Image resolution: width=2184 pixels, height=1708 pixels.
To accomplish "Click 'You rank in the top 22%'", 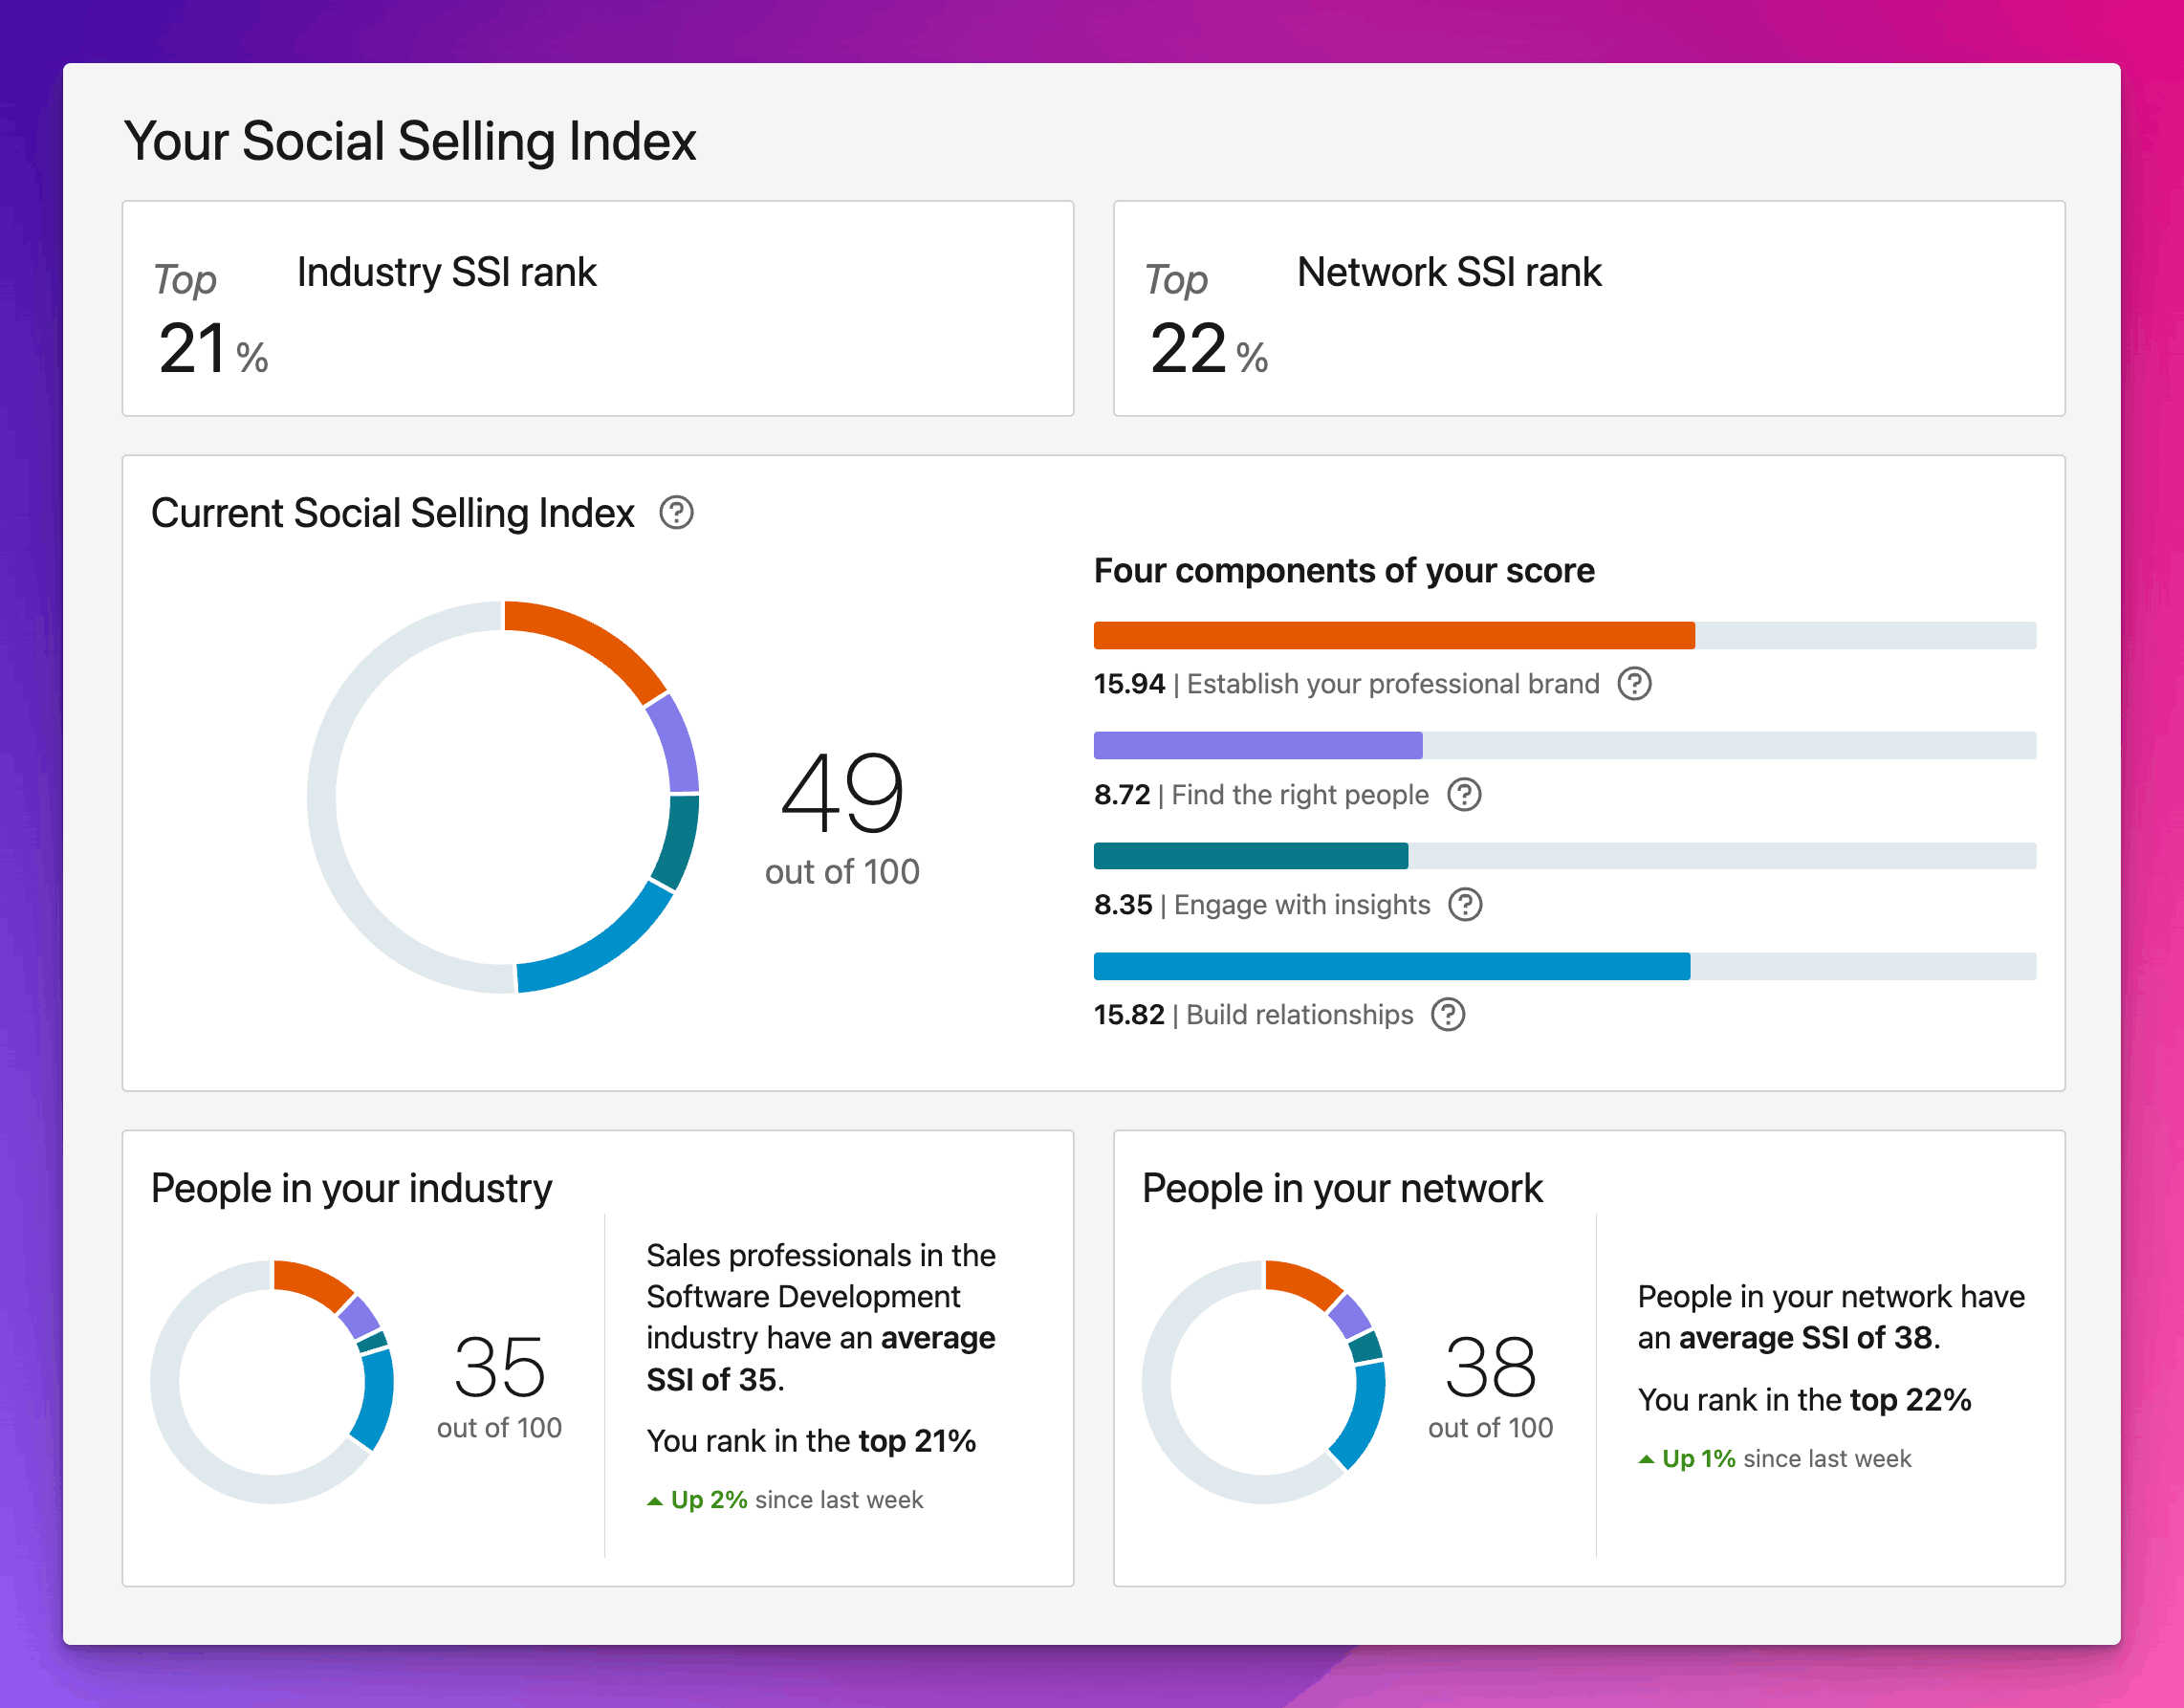I will pos(1804,1400).
